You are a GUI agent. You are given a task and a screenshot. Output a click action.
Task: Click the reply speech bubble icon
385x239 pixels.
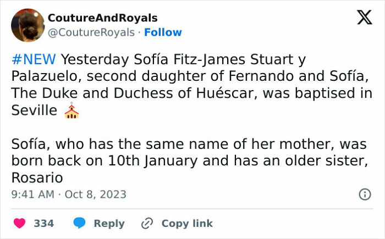tap(80, 224)
